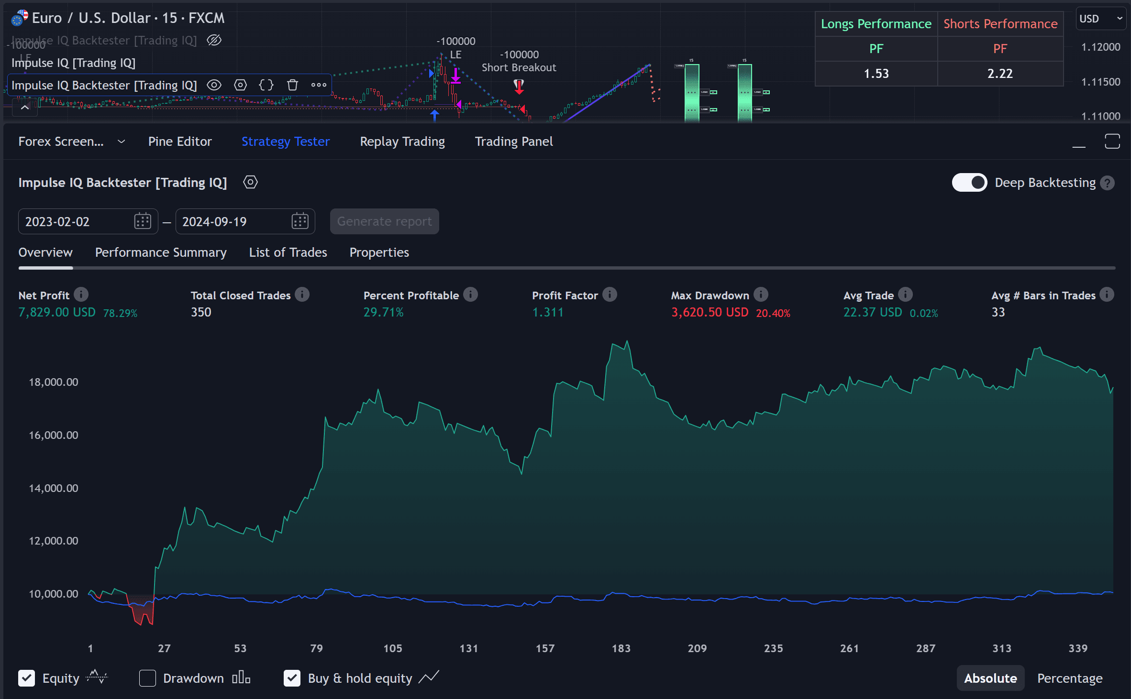Open settings for Impulse IQ Backtester legend
This screenshot has height=699, width=1131.
tap(240, 85)
